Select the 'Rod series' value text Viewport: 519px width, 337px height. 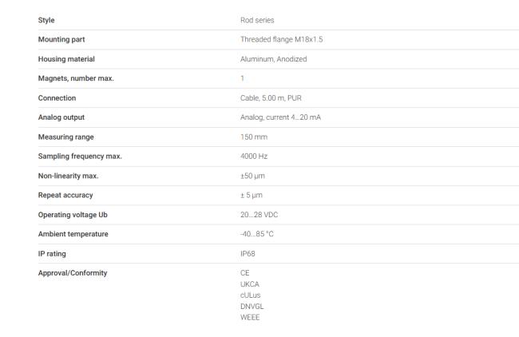coord(256,20)
